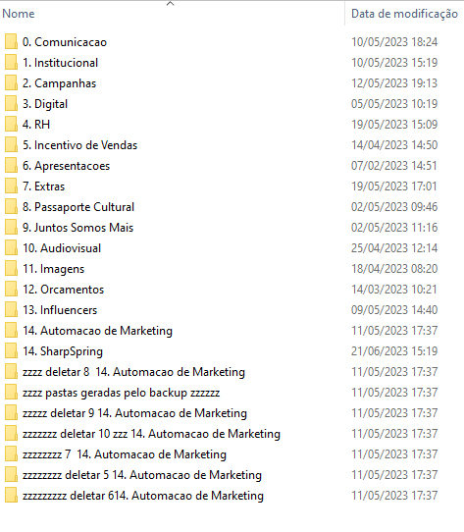Select the folder icon of 4. RH
The image size is (464, 532).
[x=11, y=125]
